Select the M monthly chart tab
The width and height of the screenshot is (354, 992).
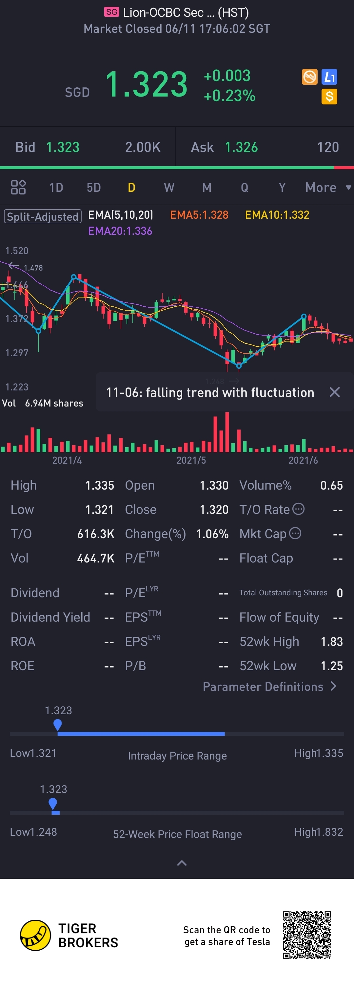[x=207, y=187]
